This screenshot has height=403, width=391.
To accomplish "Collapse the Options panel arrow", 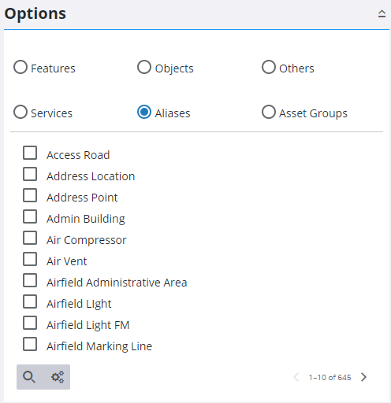I will pyautogui.click(x=382, y=13).
